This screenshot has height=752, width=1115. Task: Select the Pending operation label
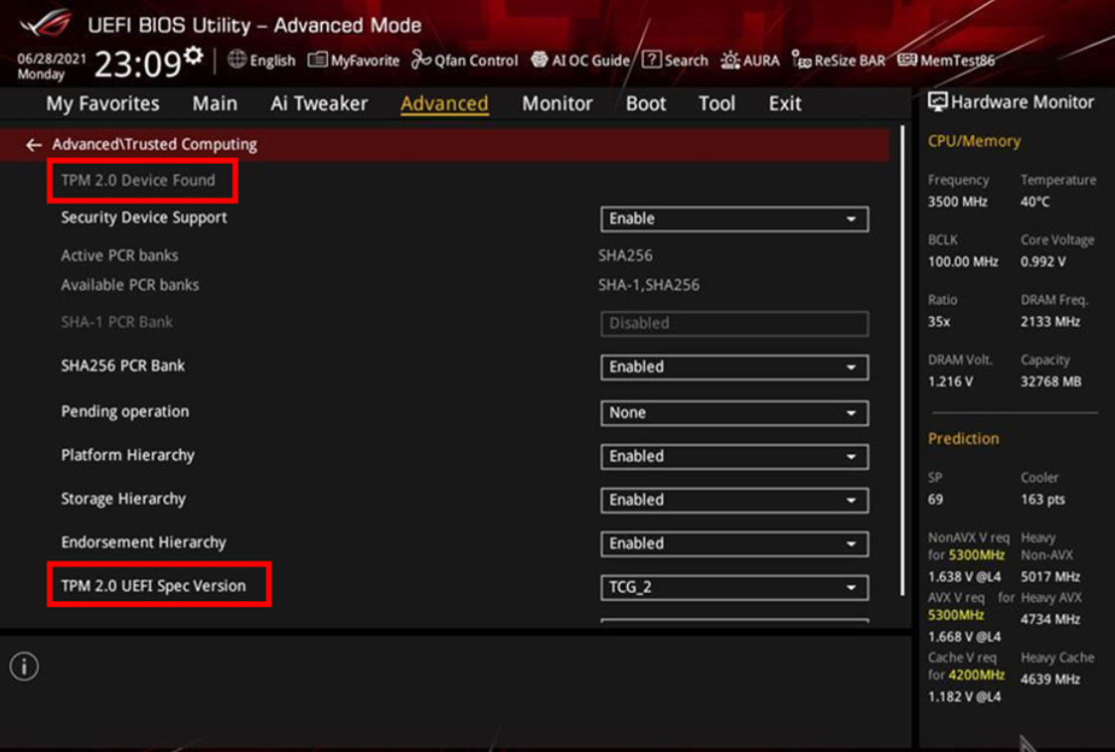click(125, 411)
